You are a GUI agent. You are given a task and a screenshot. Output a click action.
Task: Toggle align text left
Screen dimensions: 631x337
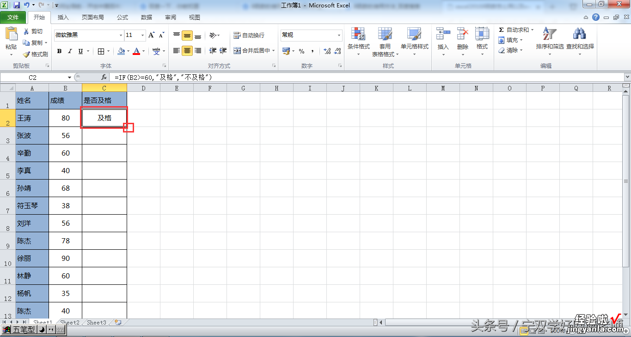point(176,51)
